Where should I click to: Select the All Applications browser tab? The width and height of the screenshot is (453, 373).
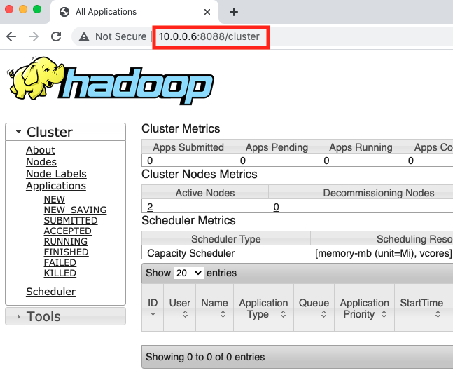pyautogui.click(x=134, y=12)
